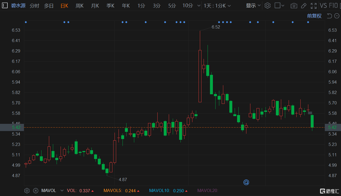Click the 6.06 label on right axis
This screenshot has width=341, height=196.
(332, 72)
